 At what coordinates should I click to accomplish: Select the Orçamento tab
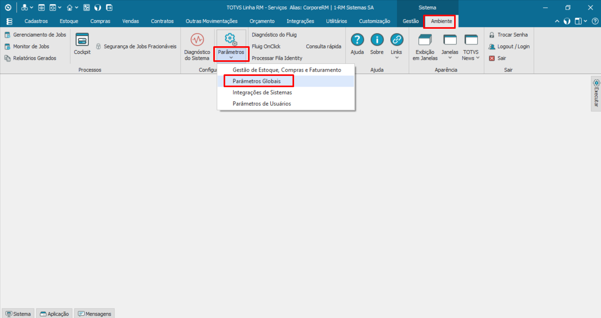tap(262, 21)
